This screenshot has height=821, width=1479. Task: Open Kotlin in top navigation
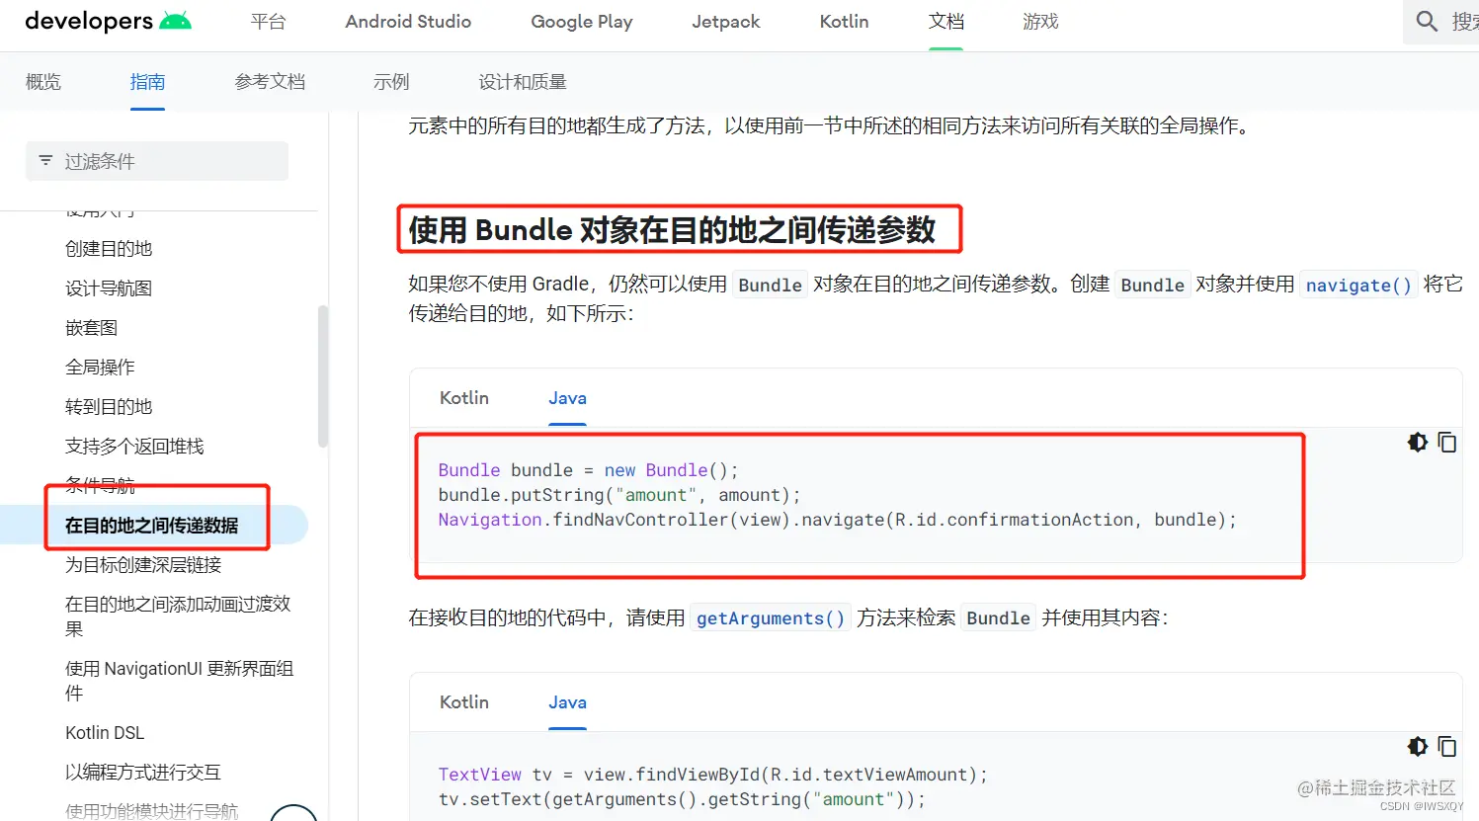click(x=844, y=22)
